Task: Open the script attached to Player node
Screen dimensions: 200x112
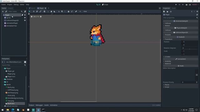Action: coord(22,15)
